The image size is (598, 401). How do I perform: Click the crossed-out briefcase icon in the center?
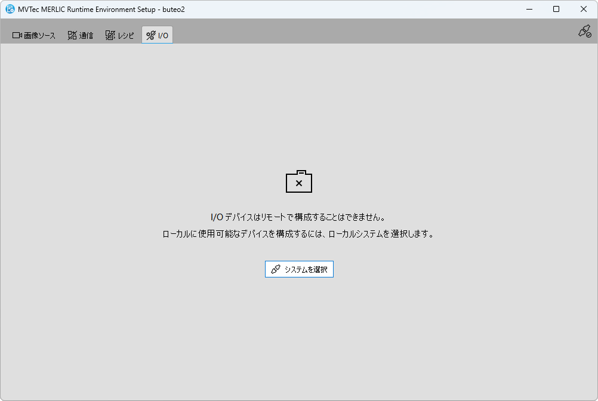[299, 182]
